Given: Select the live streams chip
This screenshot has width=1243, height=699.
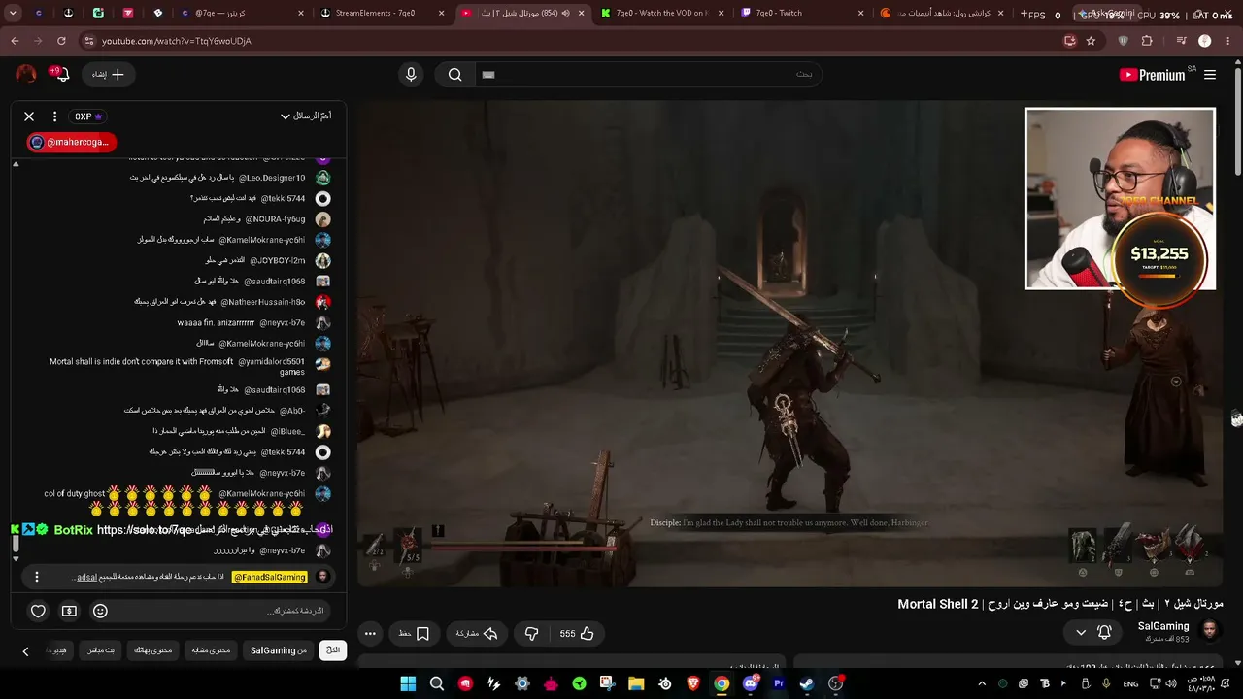Looking at the screenshot, I should [102, 650].
